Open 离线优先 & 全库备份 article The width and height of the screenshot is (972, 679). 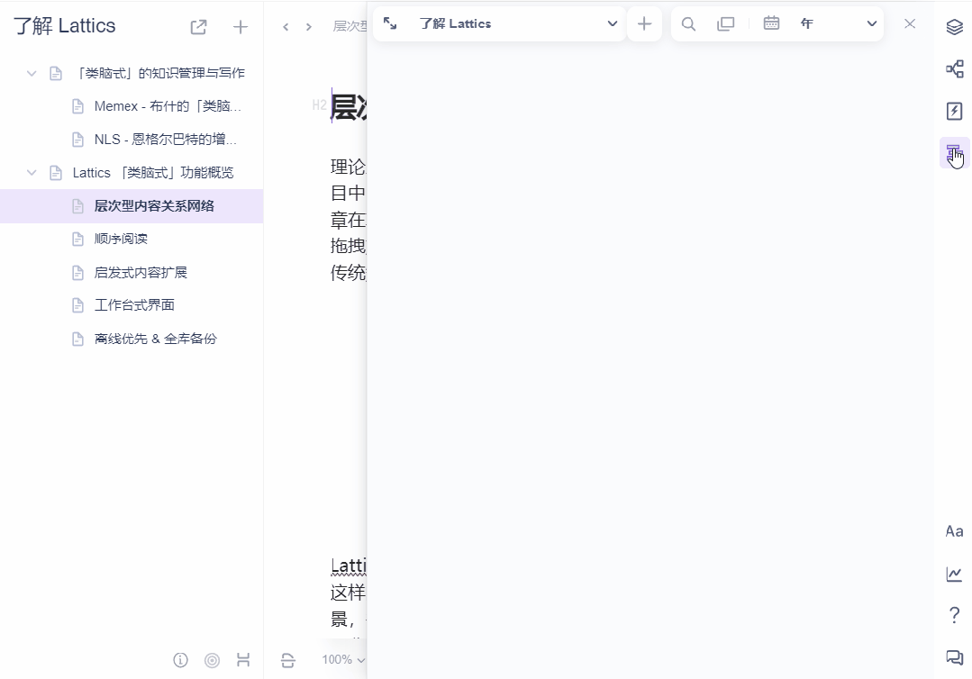coord(156,339)
